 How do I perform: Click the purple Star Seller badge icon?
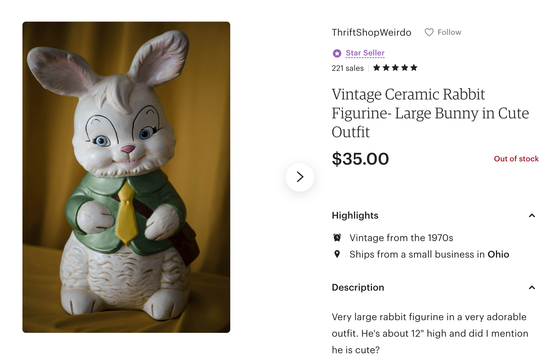(x=337, y=53)
